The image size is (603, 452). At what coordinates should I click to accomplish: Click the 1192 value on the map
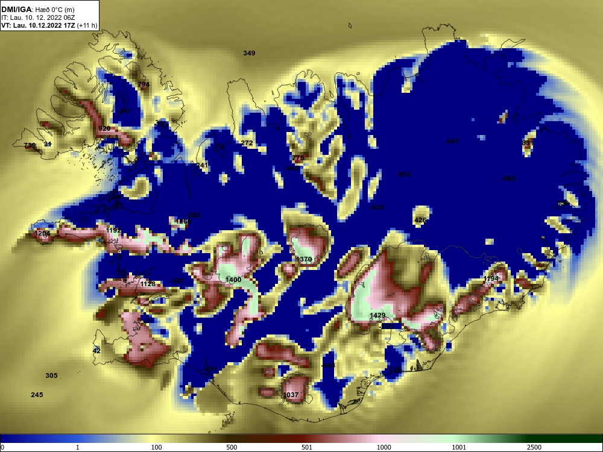(x=114, y=230)
